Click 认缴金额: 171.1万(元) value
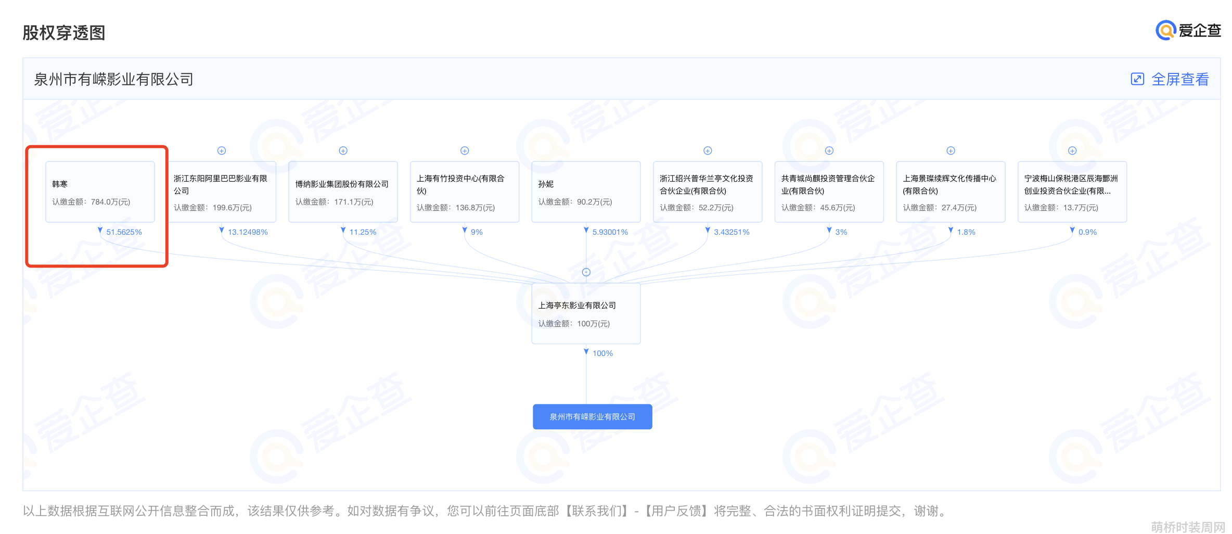This screenshot has width=1232, height=534. point(334,202)
